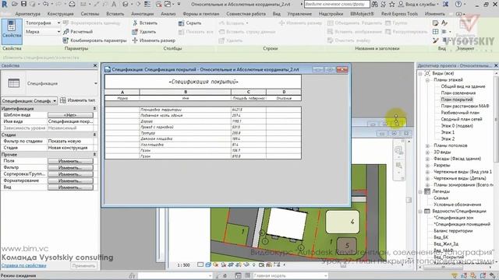Click the Шаблон вида <Нет> button

(70, 115)
